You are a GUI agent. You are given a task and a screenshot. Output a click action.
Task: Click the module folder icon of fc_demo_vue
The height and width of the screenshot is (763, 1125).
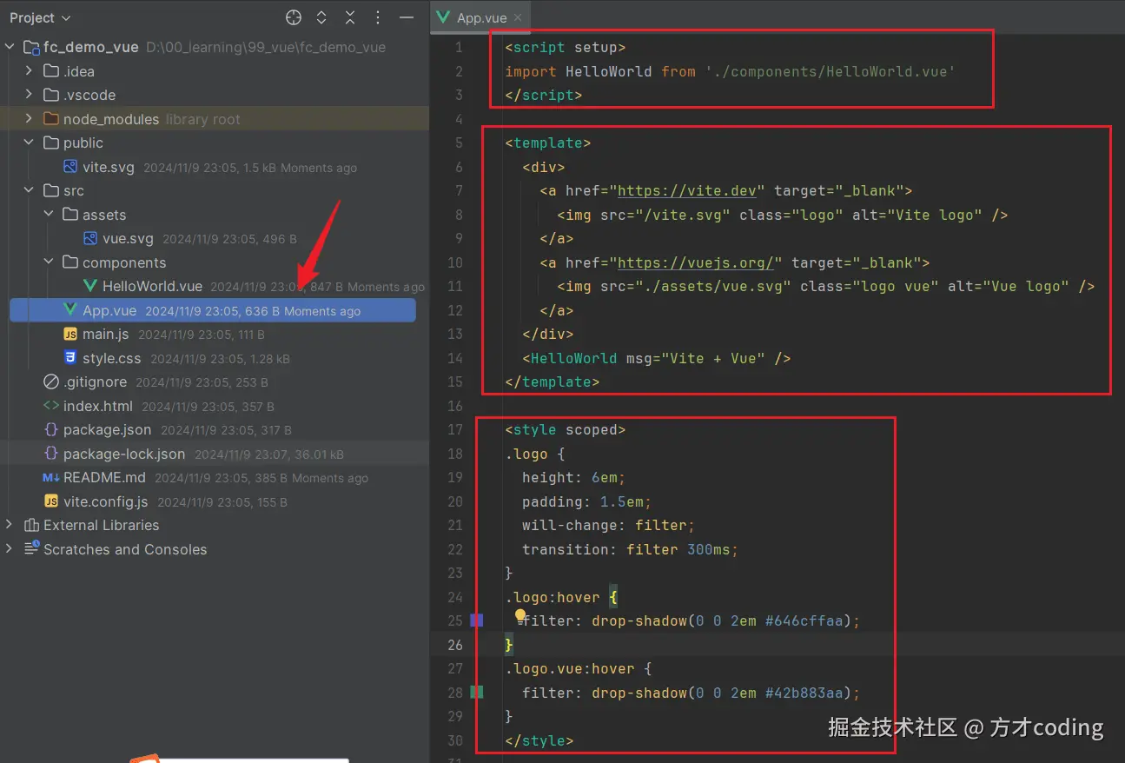(x=31, y=47)
